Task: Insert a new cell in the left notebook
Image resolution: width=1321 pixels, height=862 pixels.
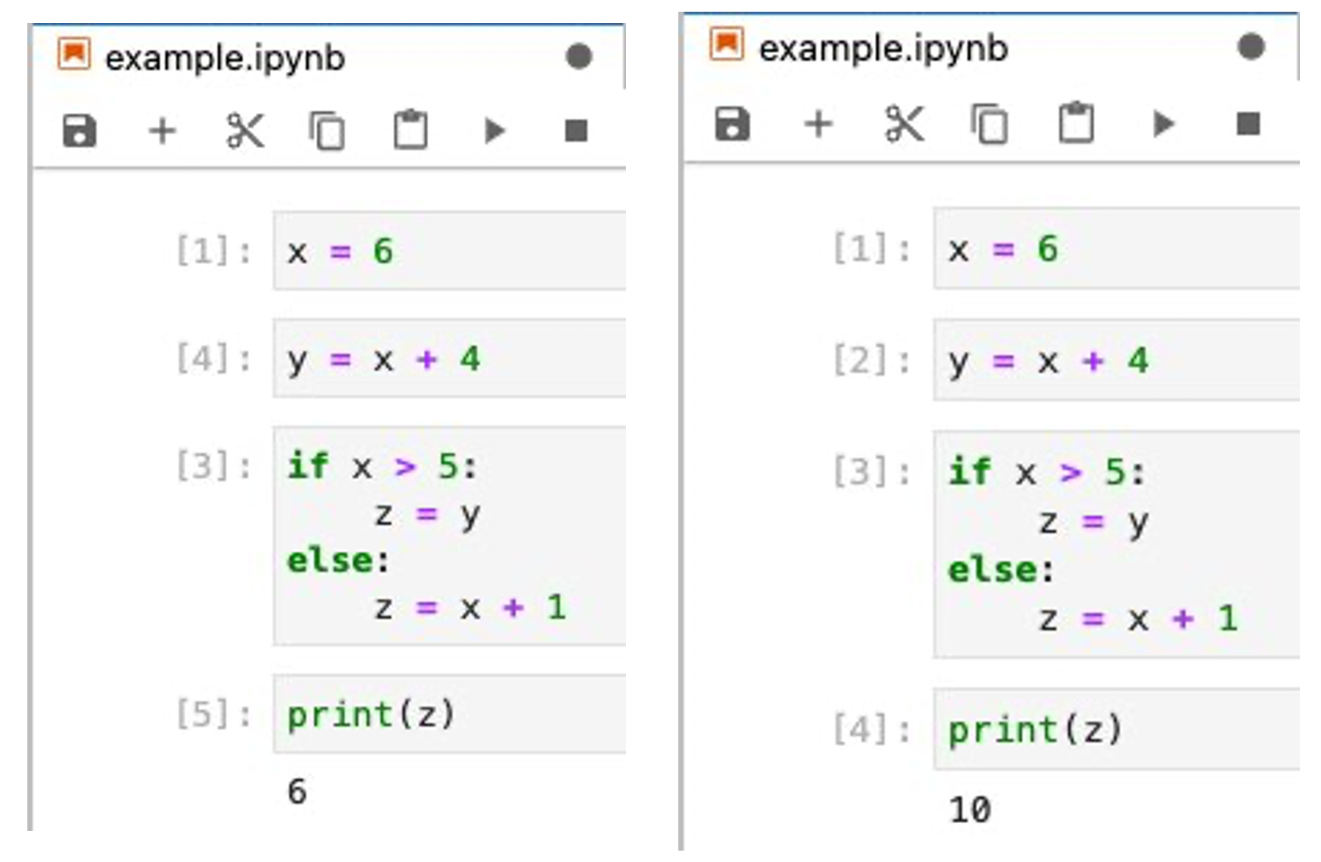Action: [162, 131]
